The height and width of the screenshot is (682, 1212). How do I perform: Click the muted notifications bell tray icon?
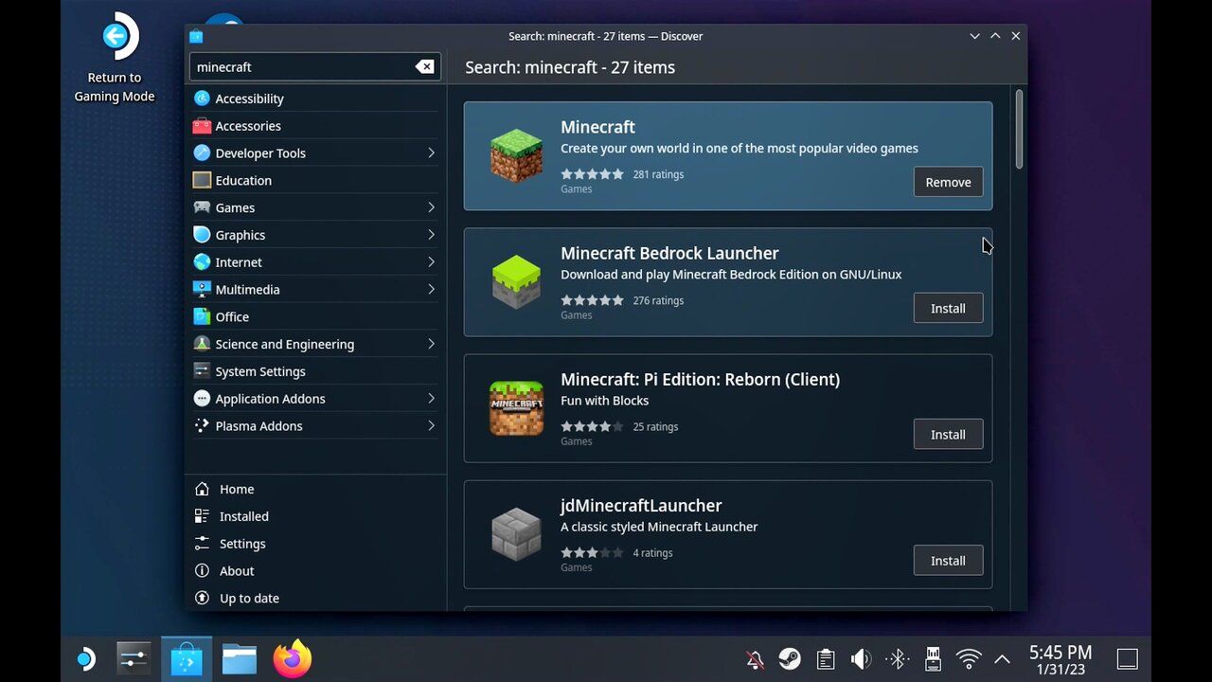(x=755, y=659)
